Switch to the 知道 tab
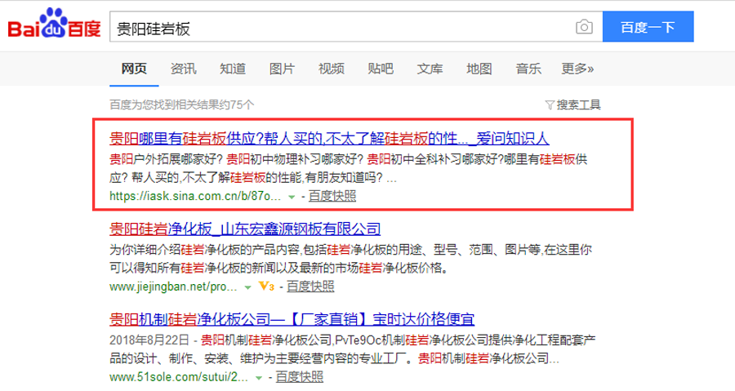The image size is (735, 391). (233, 69)
